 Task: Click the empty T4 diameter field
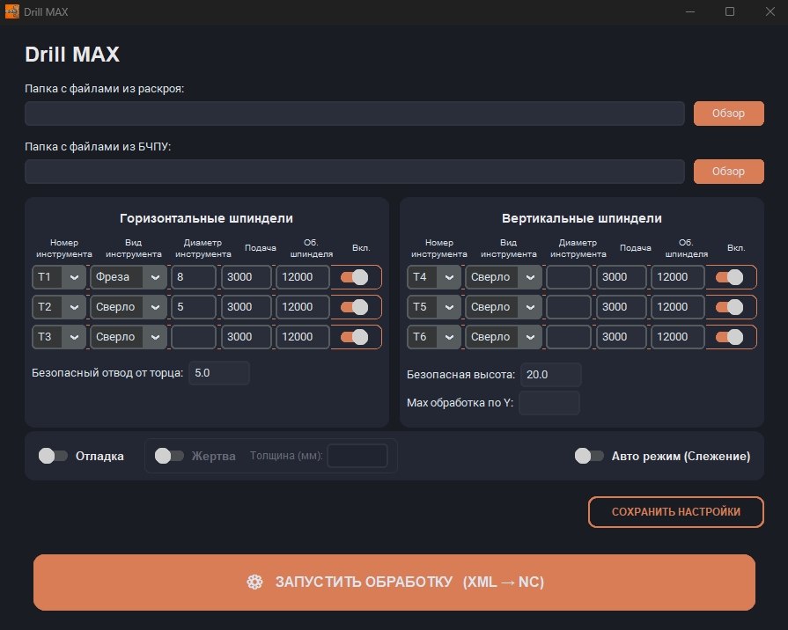point(569,277)
